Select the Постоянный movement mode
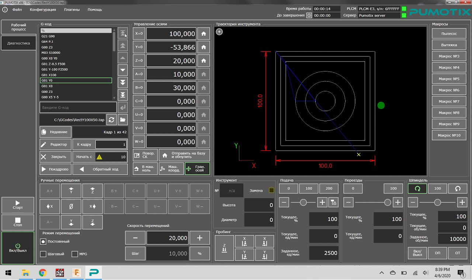 click(x=43, y=242)
